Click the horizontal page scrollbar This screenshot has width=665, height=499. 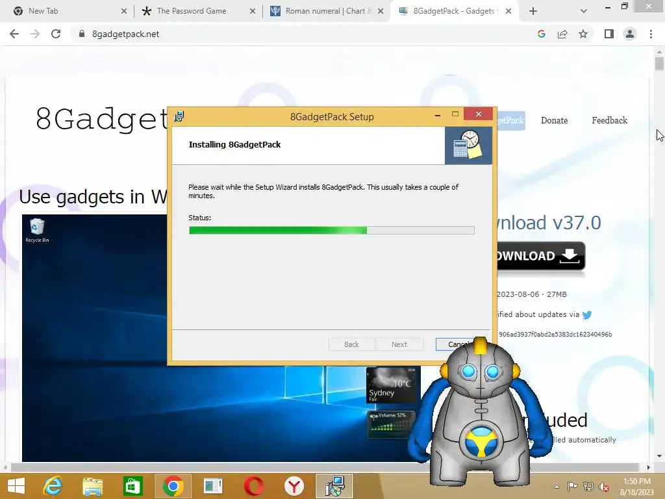click(325, 467)
